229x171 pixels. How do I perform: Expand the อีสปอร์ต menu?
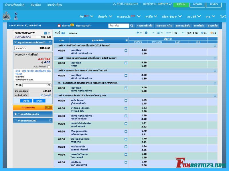coord(105,17)
